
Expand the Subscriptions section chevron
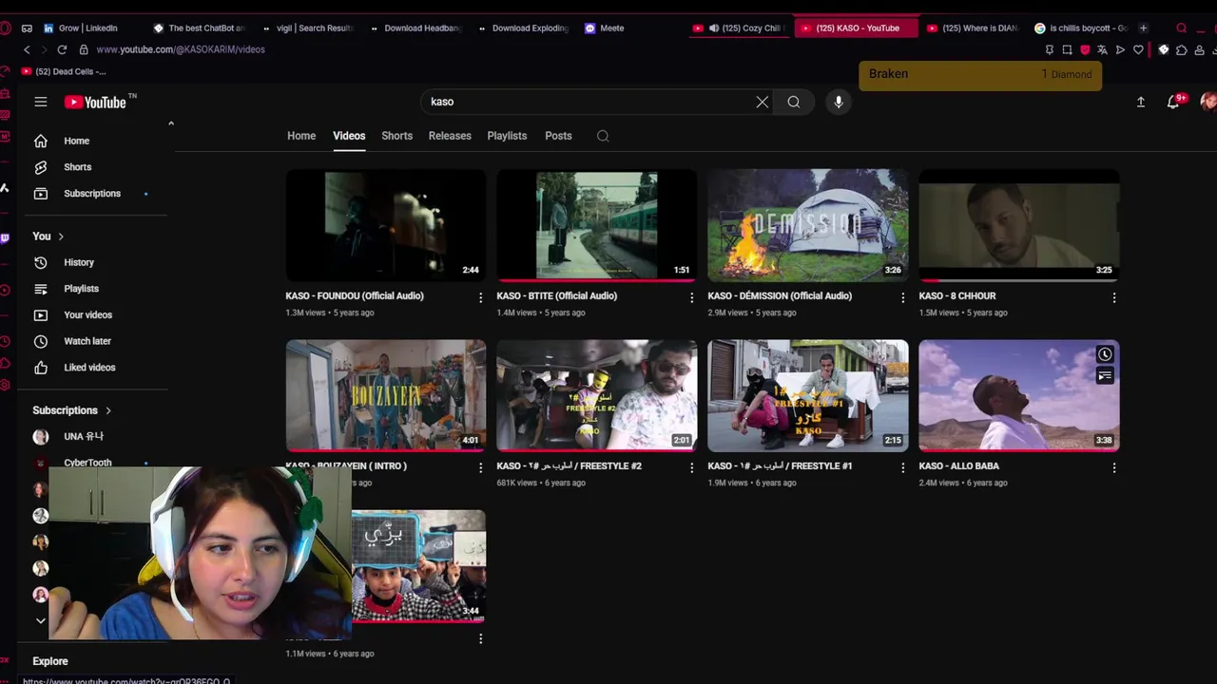[108, 410]
